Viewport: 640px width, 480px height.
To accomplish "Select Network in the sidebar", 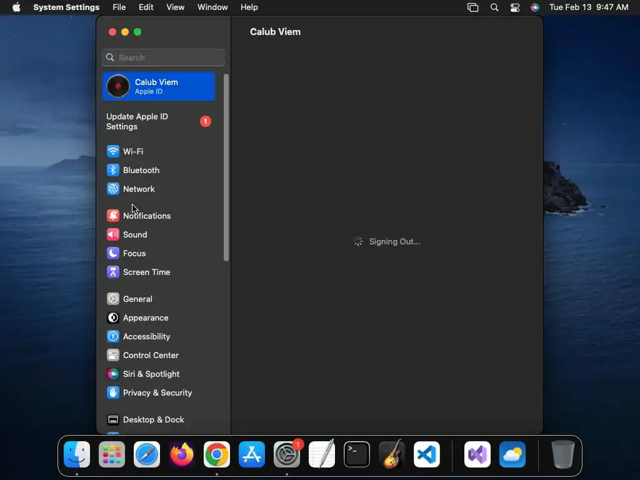I will pyautogui.click(x=159, y=189).
